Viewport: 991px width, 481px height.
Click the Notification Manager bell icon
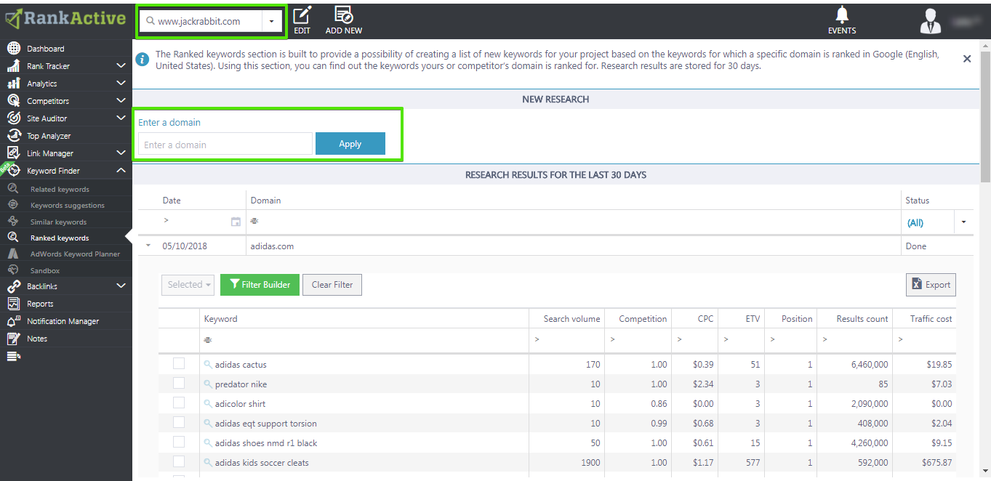pyautogui.click(x=13, y=321)
